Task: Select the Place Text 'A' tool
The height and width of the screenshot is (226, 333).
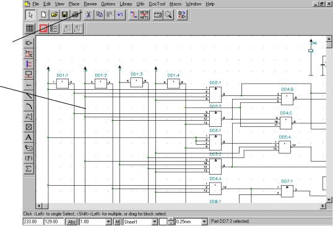Action: point(28,137)
